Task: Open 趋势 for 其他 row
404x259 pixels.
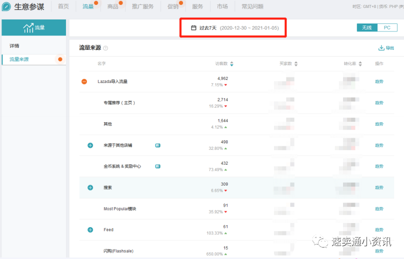Action: (379, 124)
